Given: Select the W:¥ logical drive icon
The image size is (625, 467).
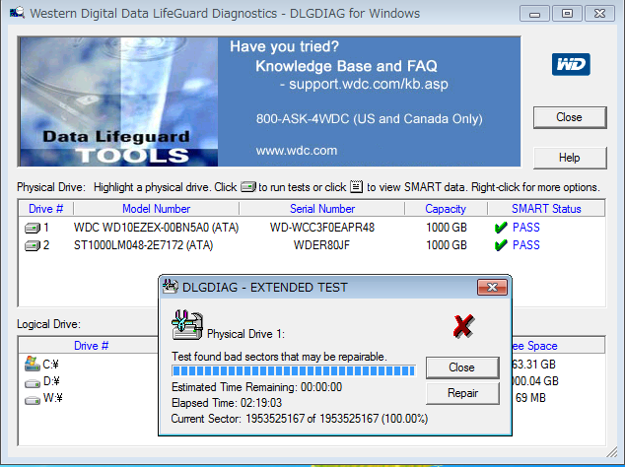Looking at the screenshot, I should 33,400.
